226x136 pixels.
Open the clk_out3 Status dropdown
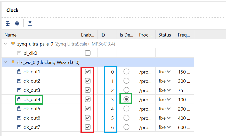pyautogui.click(x=165, y=90)
